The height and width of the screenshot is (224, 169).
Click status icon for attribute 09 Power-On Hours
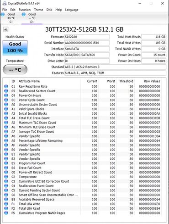(6, 95)
